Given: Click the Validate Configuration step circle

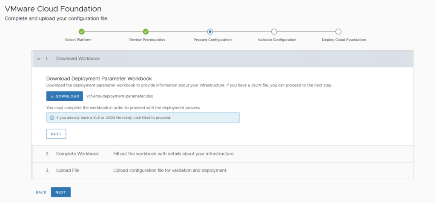Looking at the screenshot, I should pyautogui.click(x=274, y=31).
